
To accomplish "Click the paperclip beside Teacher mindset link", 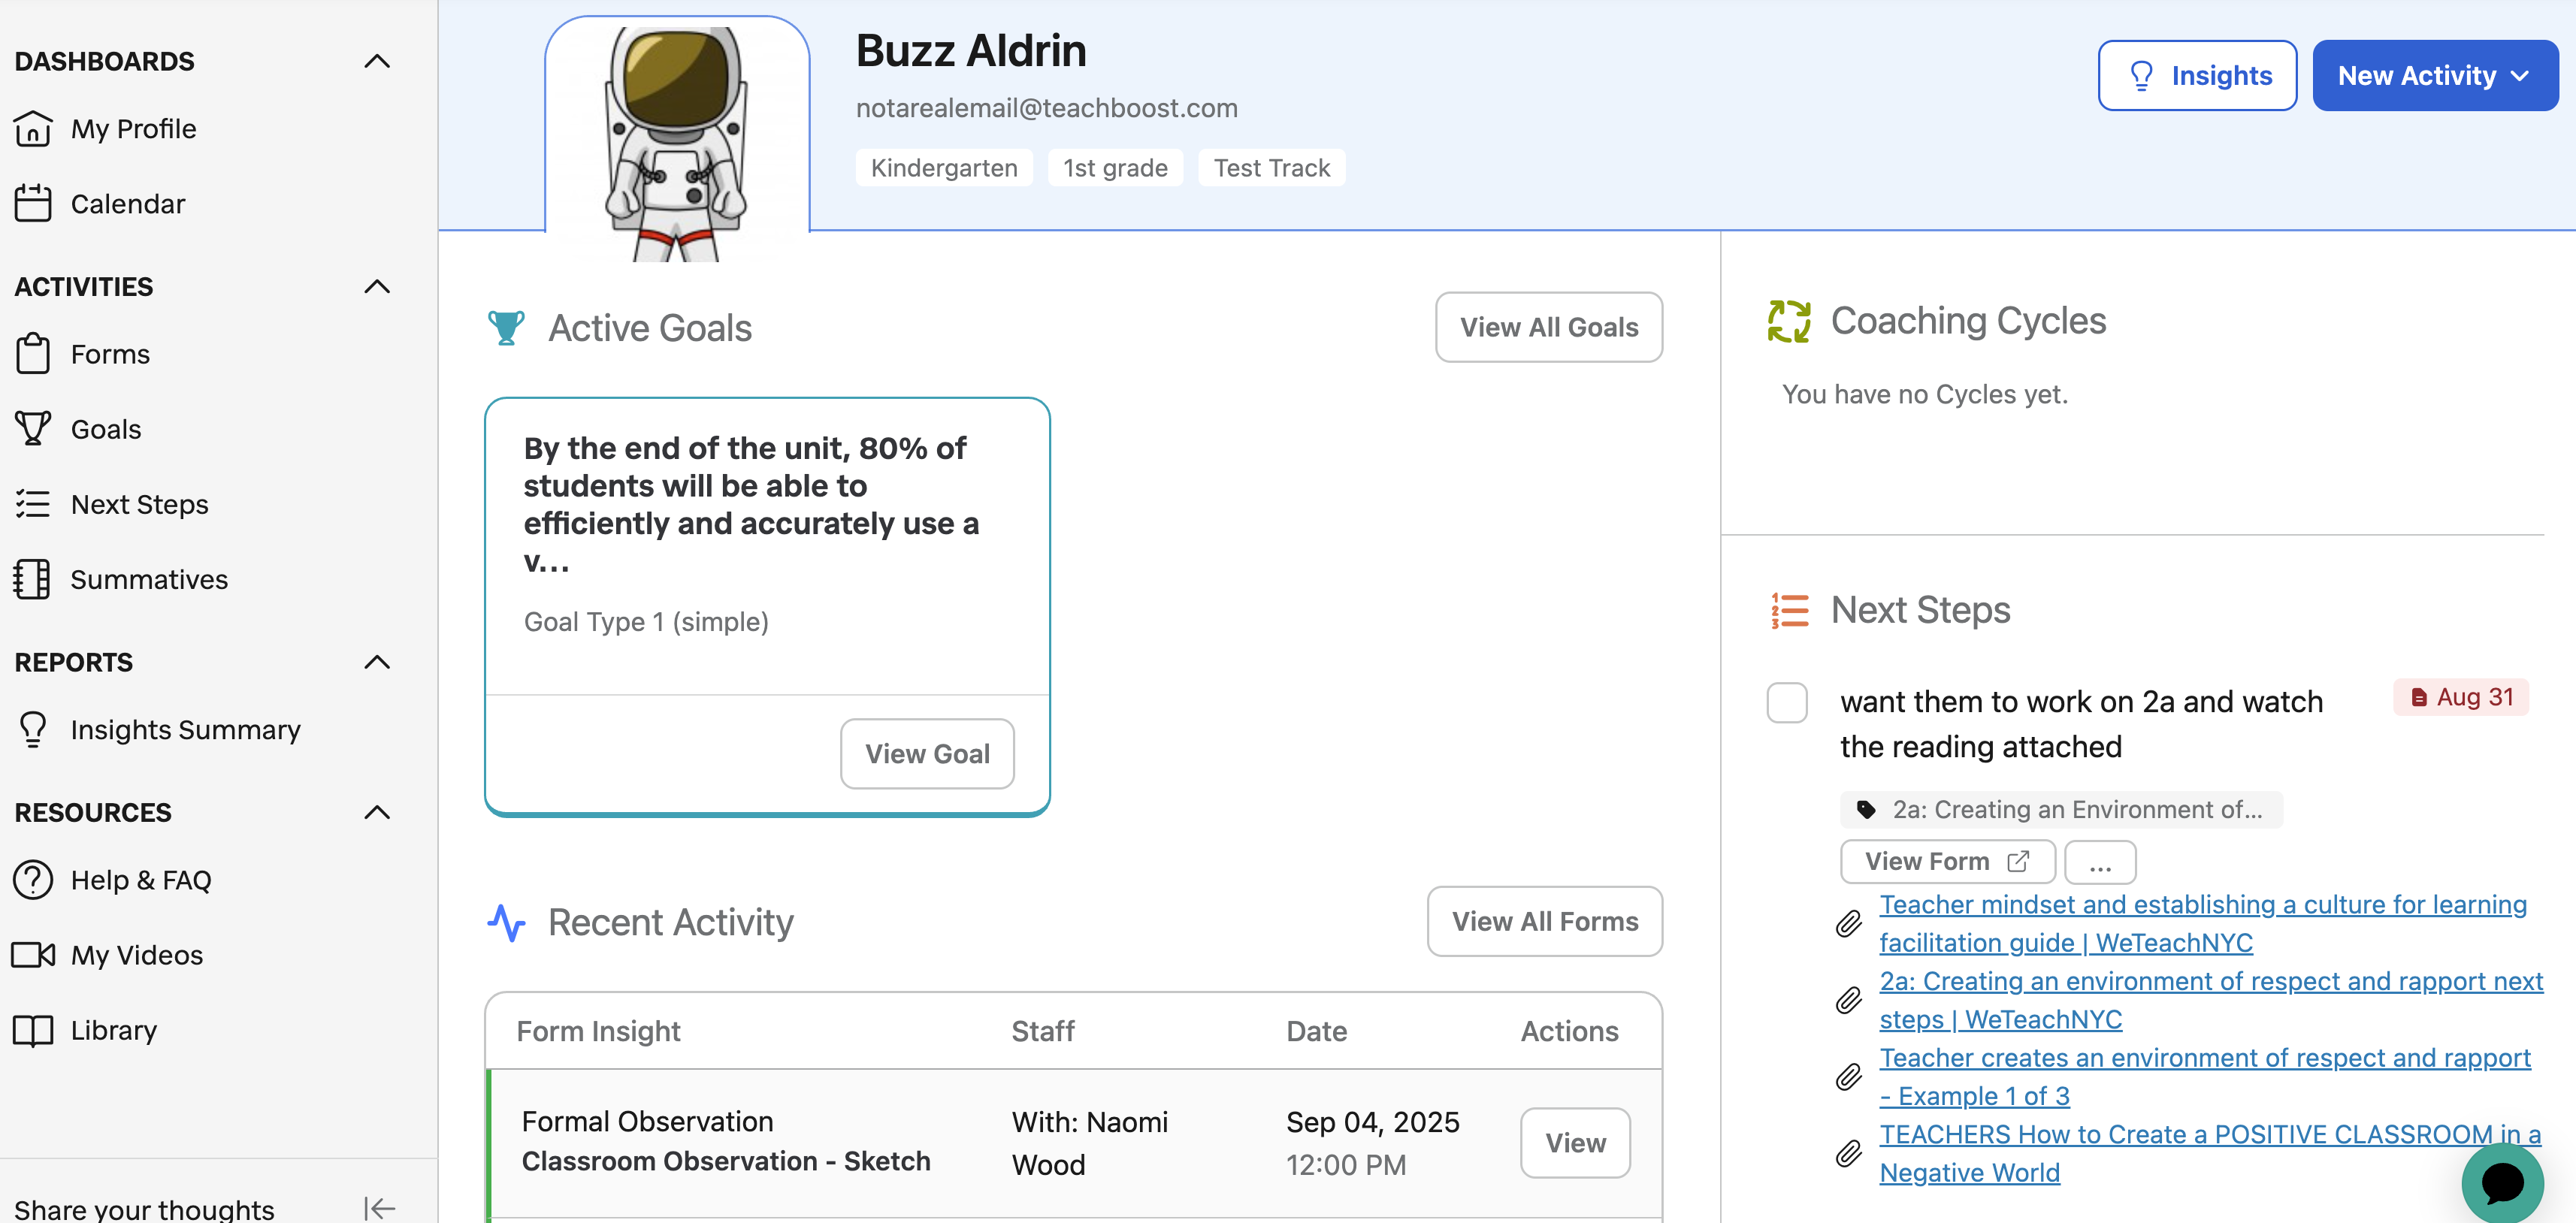I will coord(1849,923).
